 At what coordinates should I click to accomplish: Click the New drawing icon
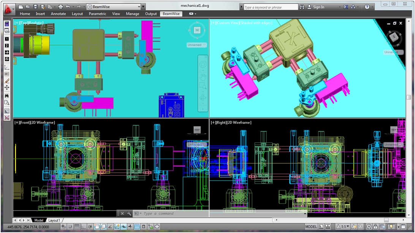click(x=21, y=7)
